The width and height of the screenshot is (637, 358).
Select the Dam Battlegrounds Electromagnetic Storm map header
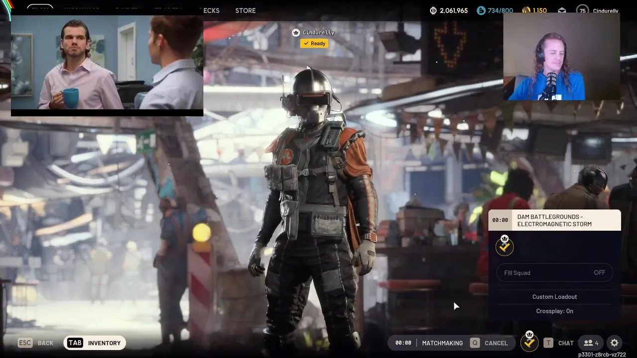[554, 220]
